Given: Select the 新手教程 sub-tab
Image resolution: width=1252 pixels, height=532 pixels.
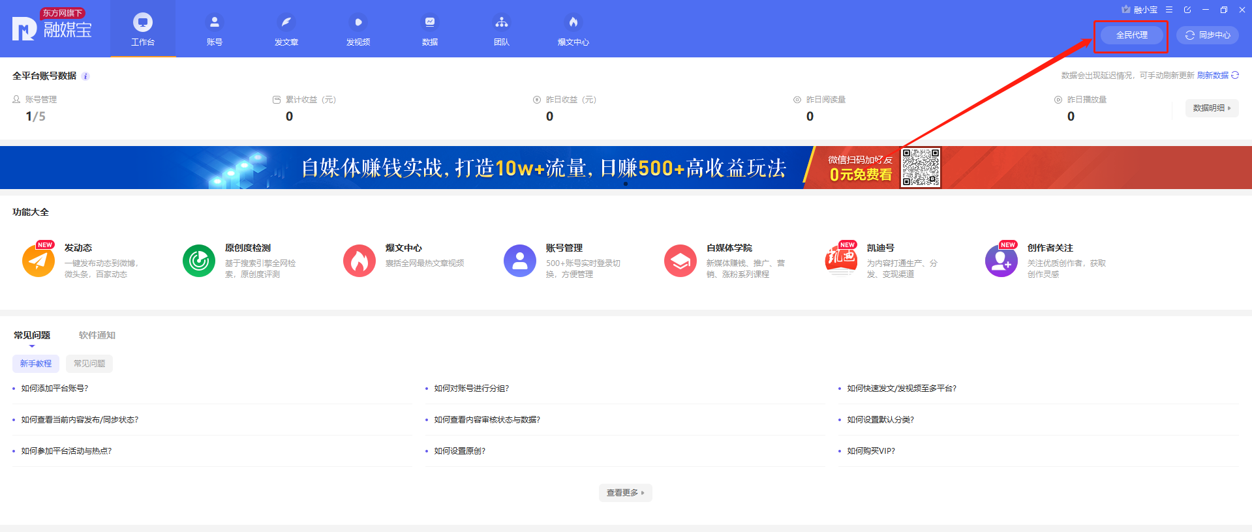Looking at the screenshot, I should coord(36,364).
